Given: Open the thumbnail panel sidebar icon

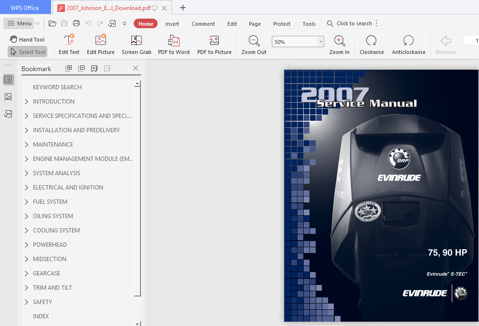Looking at the screenshot, I should 8,97.
